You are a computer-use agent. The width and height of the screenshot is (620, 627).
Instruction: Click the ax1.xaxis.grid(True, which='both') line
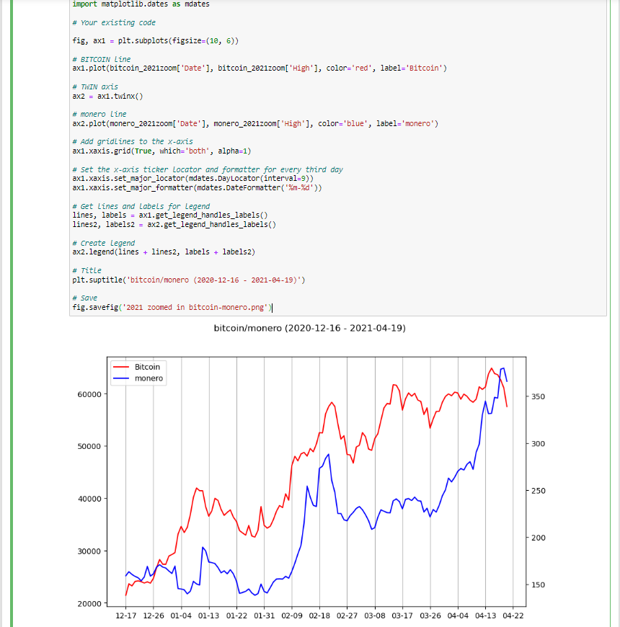pyautogui.click(x=161, y=151)
